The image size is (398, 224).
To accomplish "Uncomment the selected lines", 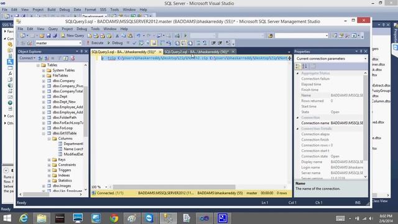I will click(x=205, y=43).
